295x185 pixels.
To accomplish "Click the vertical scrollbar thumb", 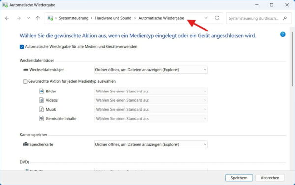I will pyautogui.click(x=292, y=59).
